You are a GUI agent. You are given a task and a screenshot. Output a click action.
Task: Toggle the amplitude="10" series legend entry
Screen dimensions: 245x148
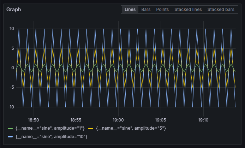[52, 137]
